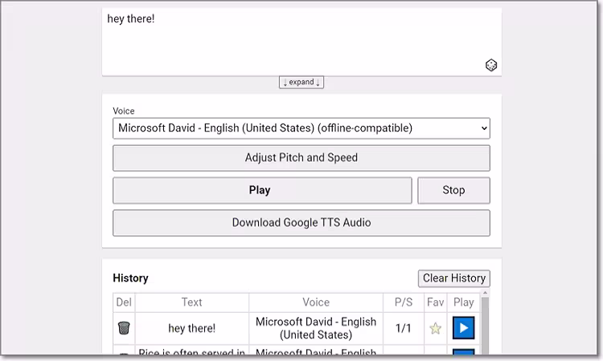Image resolution: width=603 pixels, height=361 pixels.
Task: Click the 1/1 pitch/speed cell
Action: [x=403, y=328]
